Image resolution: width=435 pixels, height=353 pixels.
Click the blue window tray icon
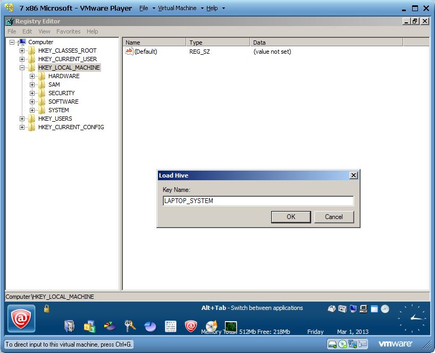coord(374,309)
